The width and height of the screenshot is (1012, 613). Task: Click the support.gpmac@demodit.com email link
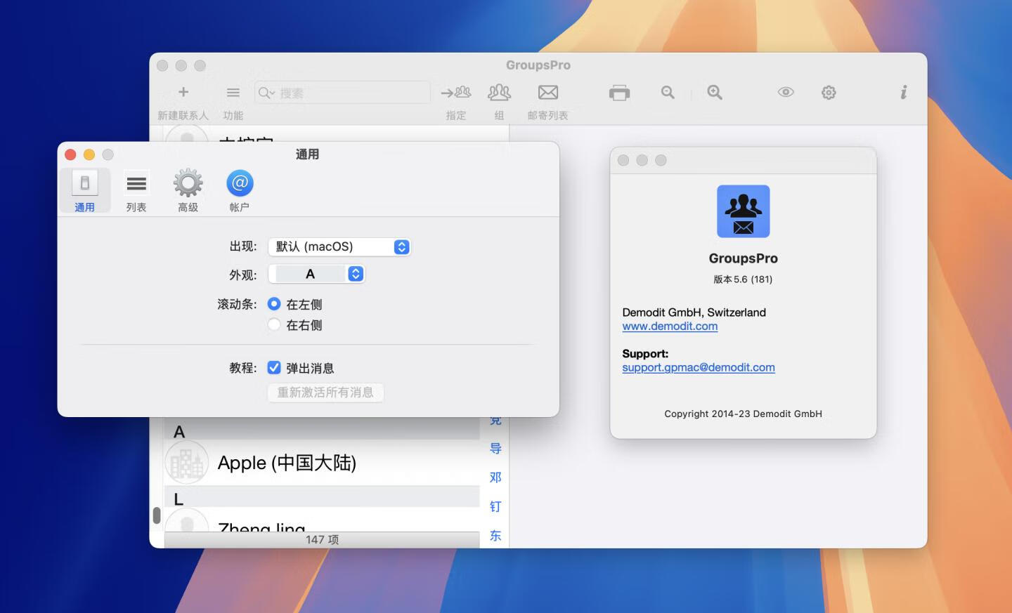click(699, 367)
